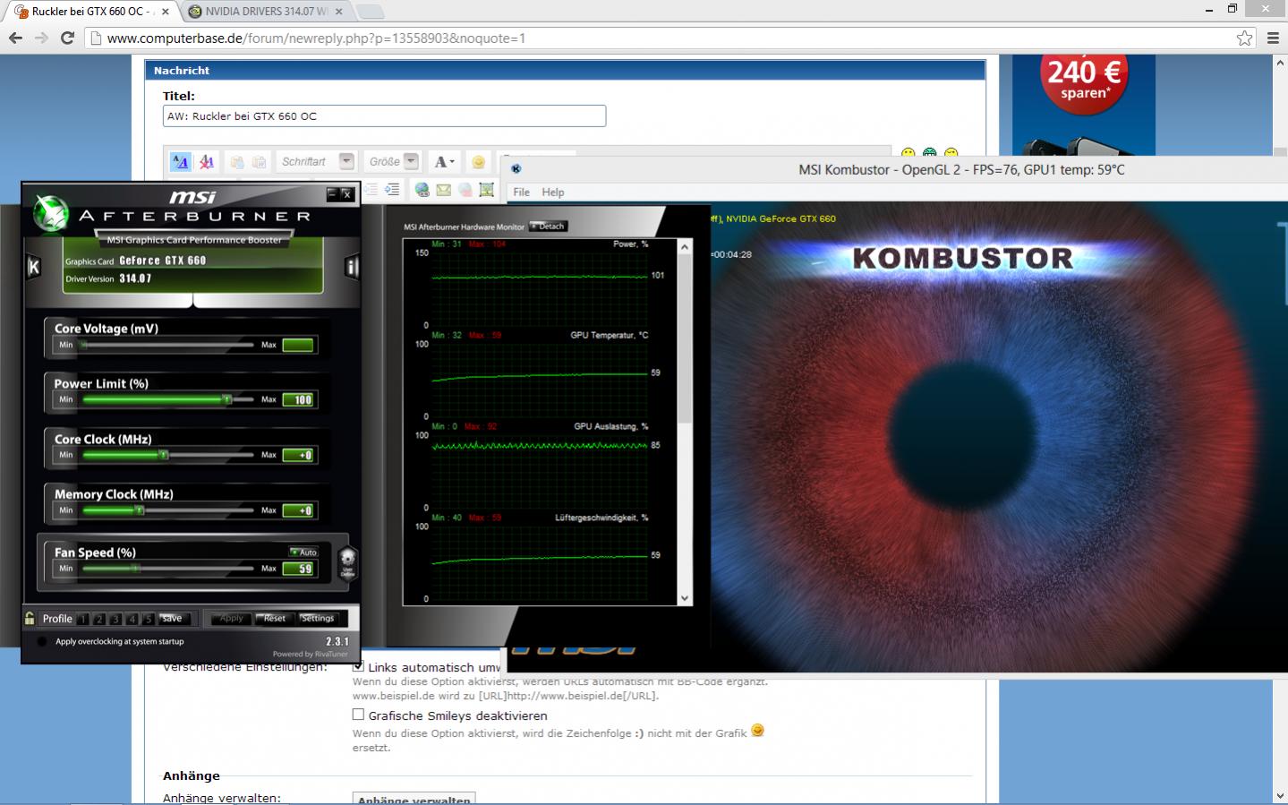Click the Detach button on Hardware Monitor
Screen dimensions: 1288x805
click(x=549, y=227)
